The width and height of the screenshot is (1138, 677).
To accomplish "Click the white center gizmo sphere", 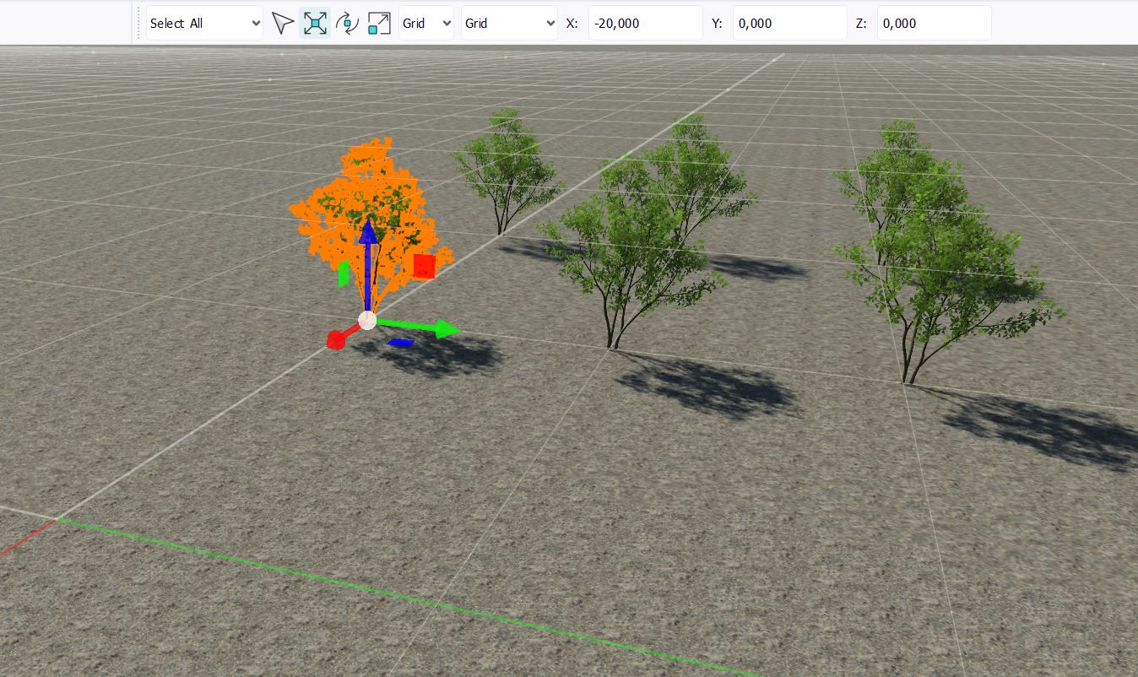I will (367, 320).
